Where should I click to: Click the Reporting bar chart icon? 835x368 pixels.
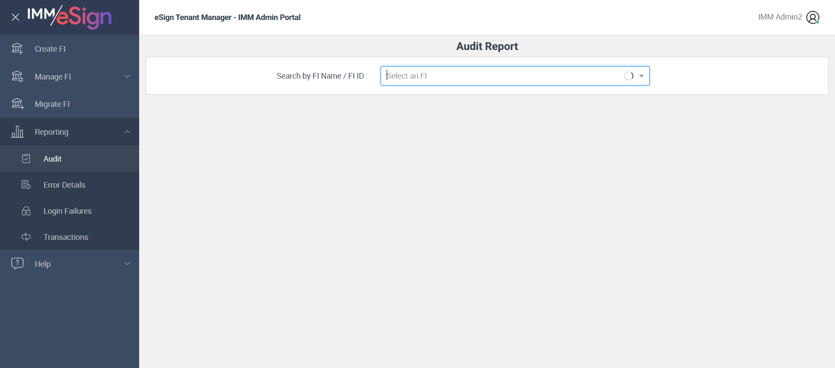[17, 132]
